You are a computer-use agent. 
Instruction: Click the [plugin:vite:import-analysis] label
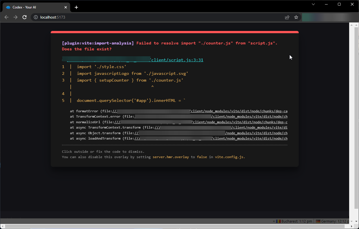tap(98, 43)
